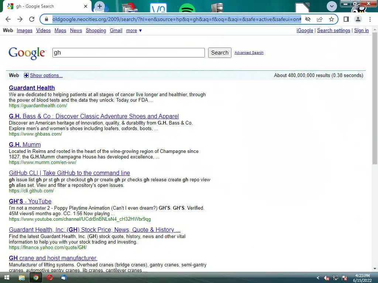Go back using the browser back arrow
This screenshot has width=378, height=283.
(x=8, y=19)
